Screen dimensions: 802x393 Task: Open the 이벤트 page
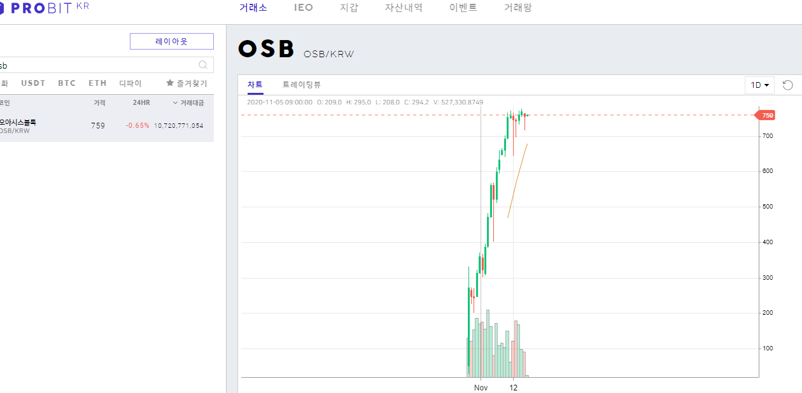(x=463, y=8)
